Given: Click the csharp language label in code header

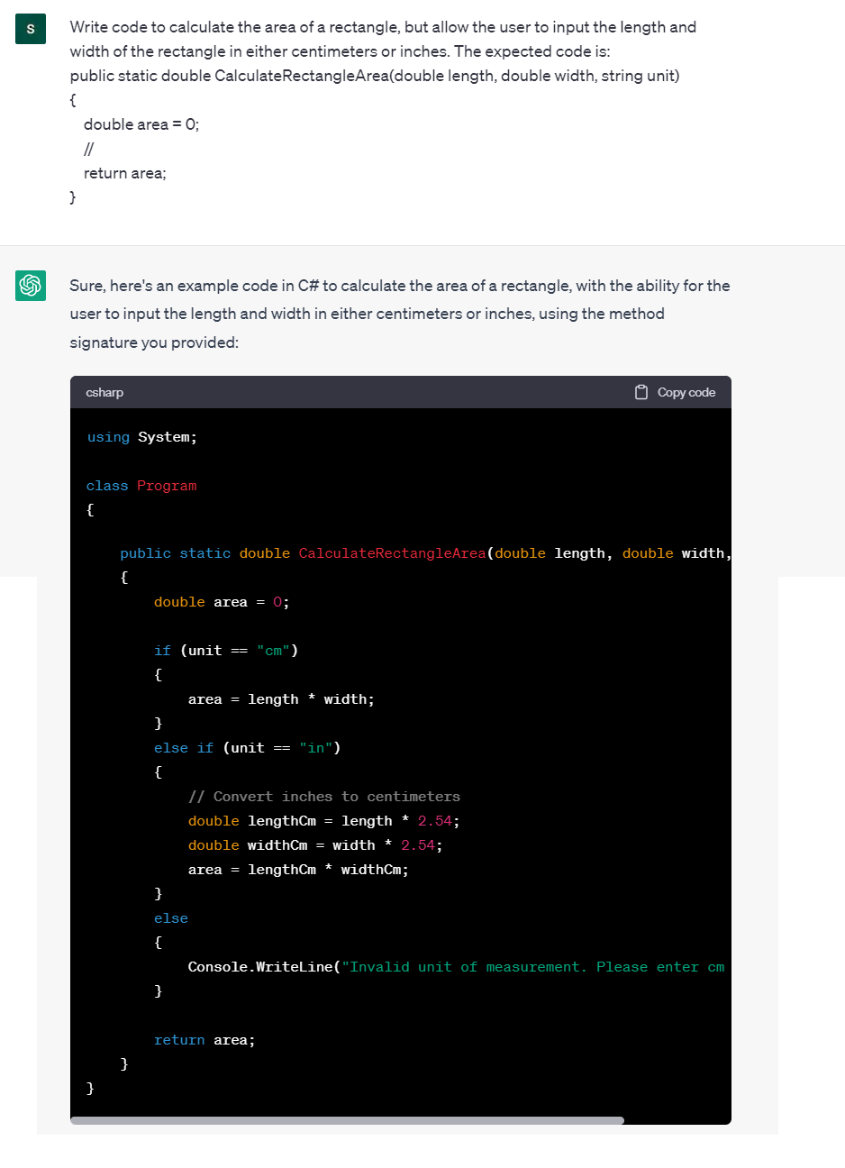Looking at the screenshot, I should pyautogui.click(x=104, y=392).
